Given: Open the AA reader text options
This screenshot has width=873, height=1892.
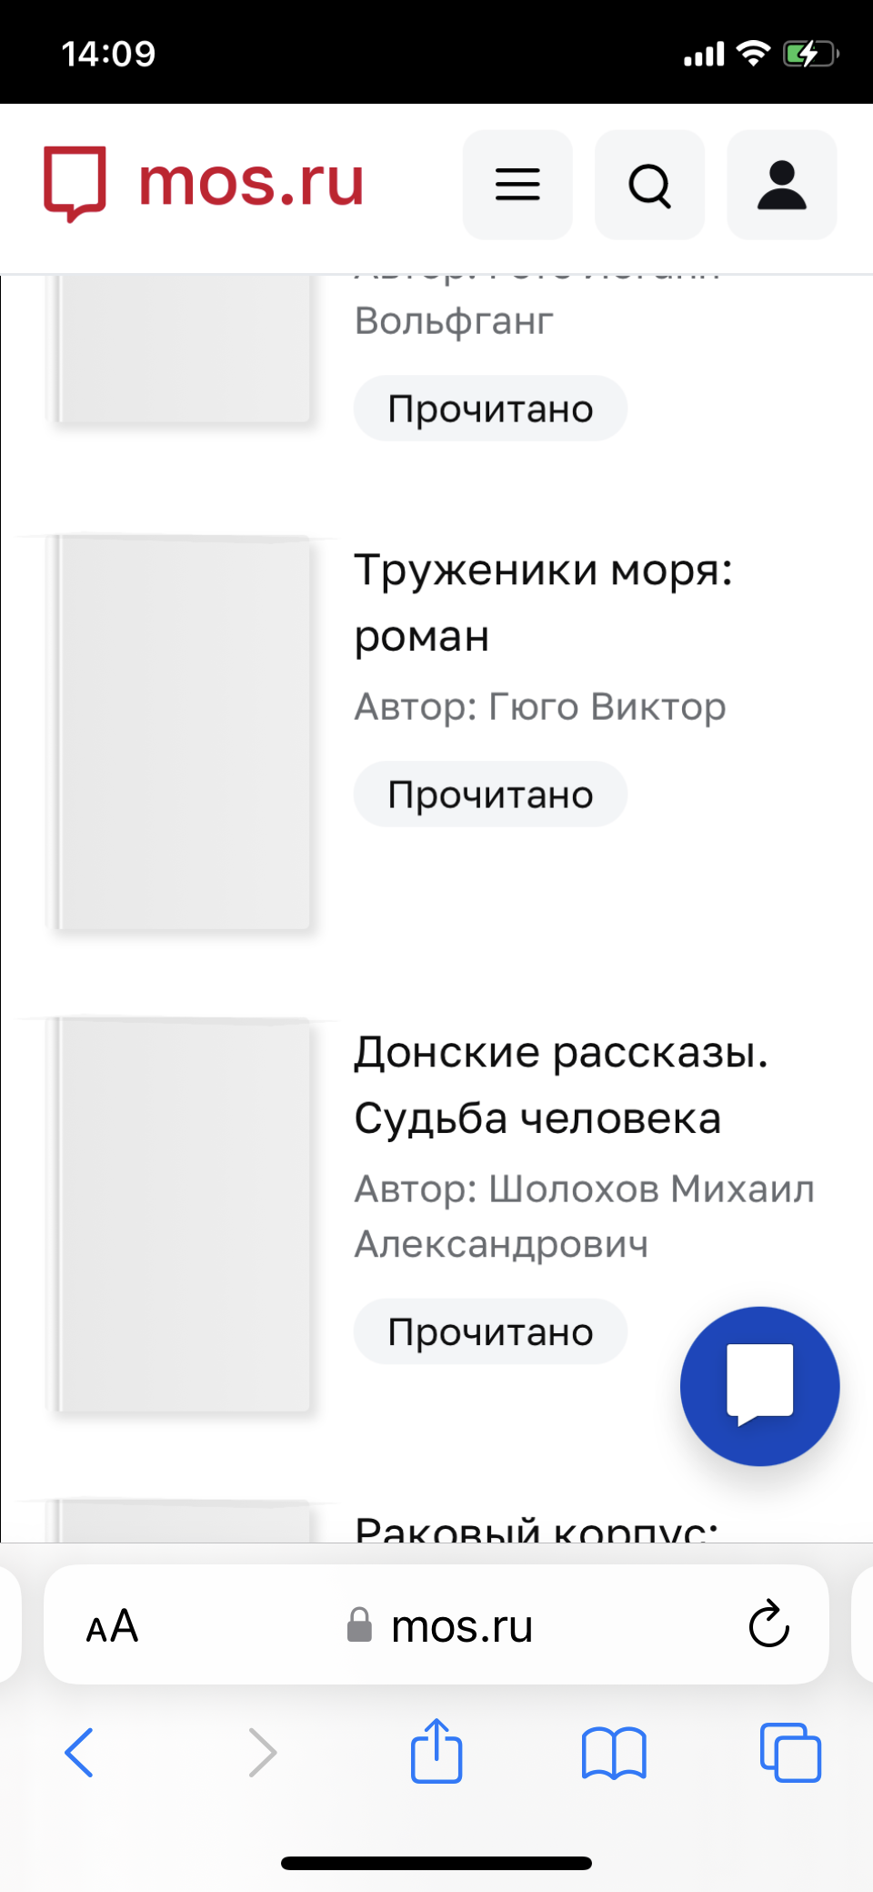Looking at the screenshot, I should [112, 1625].
